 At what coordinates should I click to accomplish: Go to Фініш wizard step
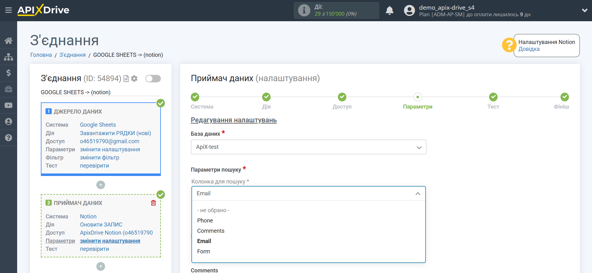pos(565,97)
